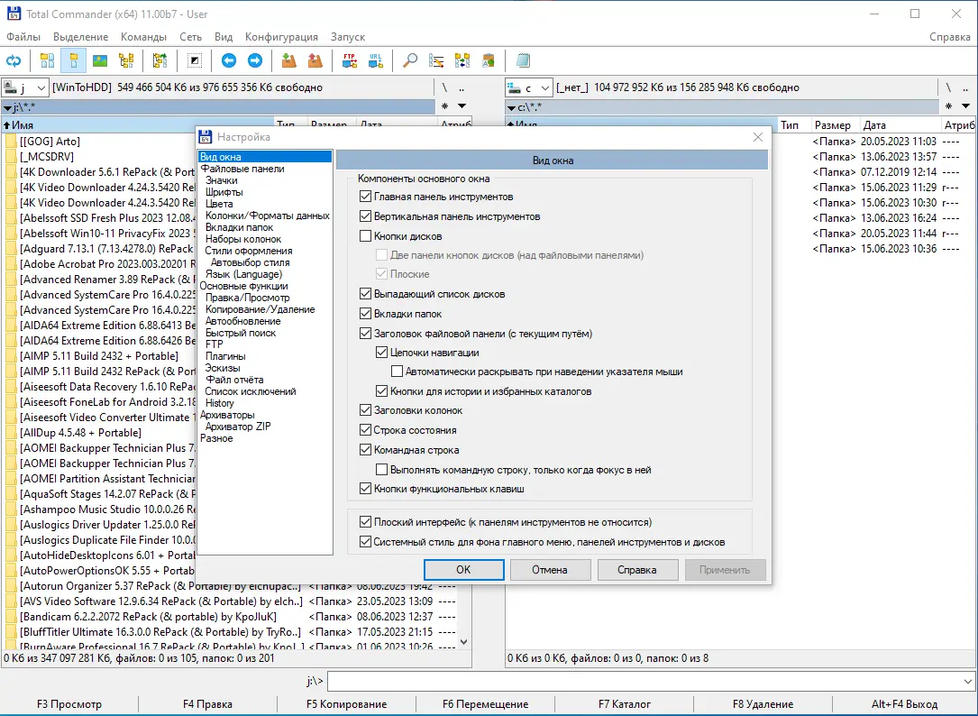Open the Запуск menu
Image resolution: width=978 pixels, height=716 pixels.
point(347,37)
